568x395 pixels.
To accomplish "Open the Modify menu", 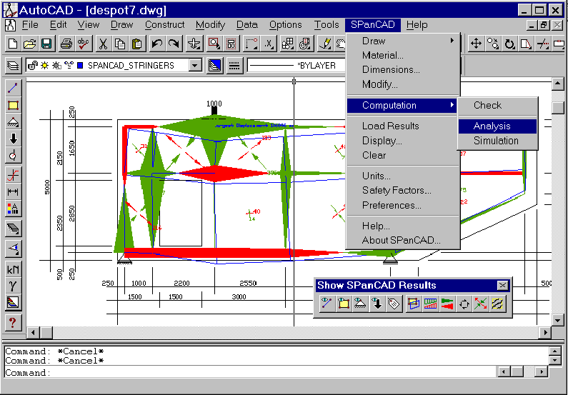I will point(210,25).
